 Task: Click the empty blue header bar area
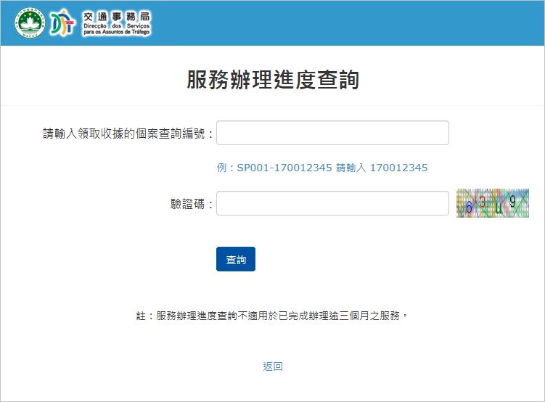[x=348, y=23]
